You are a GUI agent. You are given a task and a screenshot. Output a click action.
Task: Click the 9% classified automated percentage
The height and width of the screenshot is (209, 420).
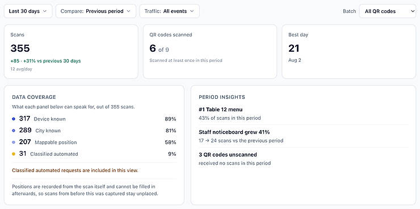pos(172,154)
